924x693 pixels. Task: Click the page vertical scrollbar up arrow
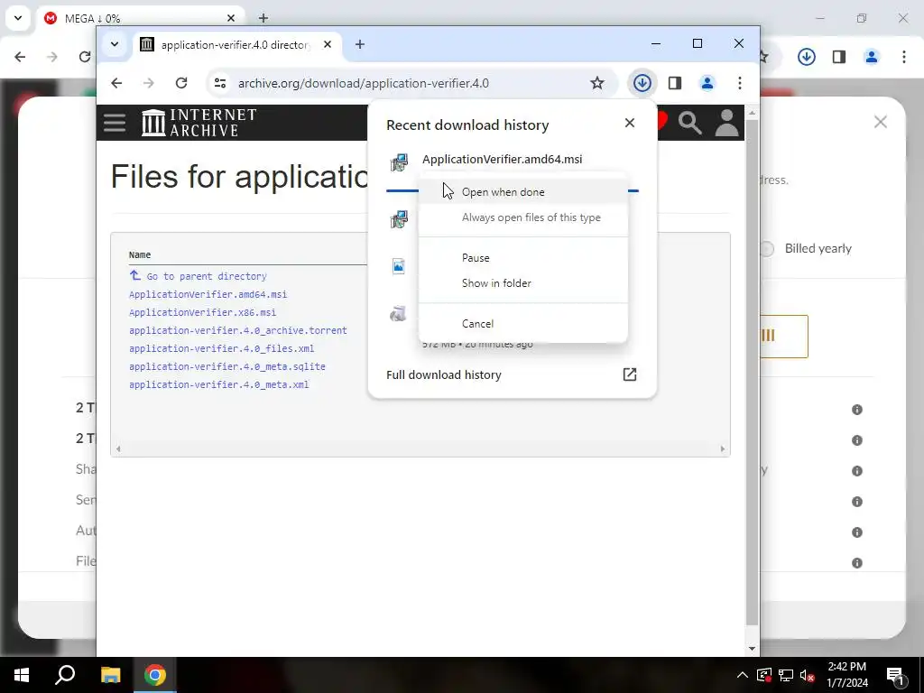[x=752, y=113]
